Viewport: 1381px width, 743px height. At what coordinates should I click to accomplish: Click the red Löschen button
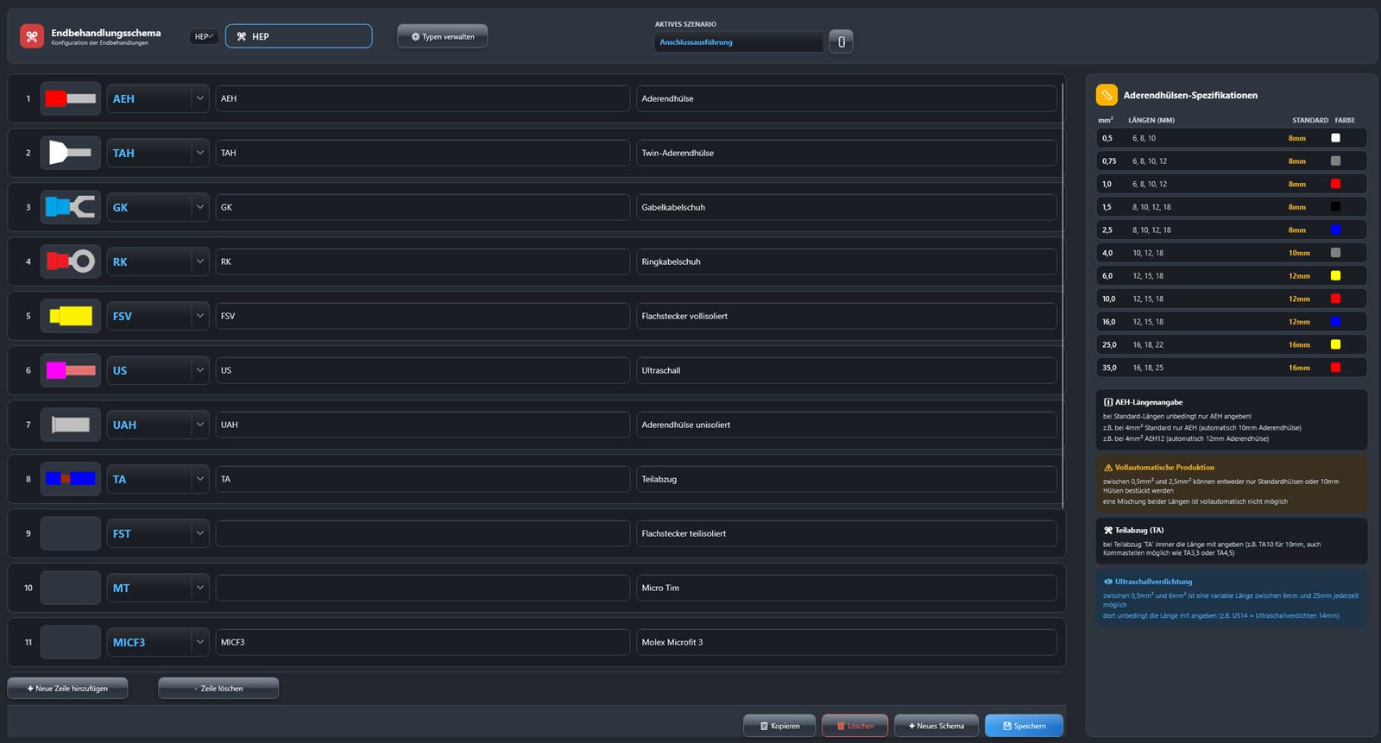point(854,726)
